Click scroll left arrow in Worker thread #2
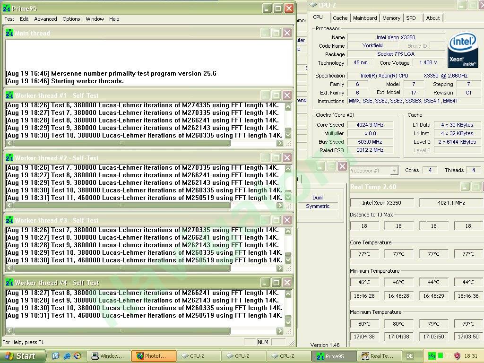This screenshot has width=484, height=363. click(x=9, y=205)
